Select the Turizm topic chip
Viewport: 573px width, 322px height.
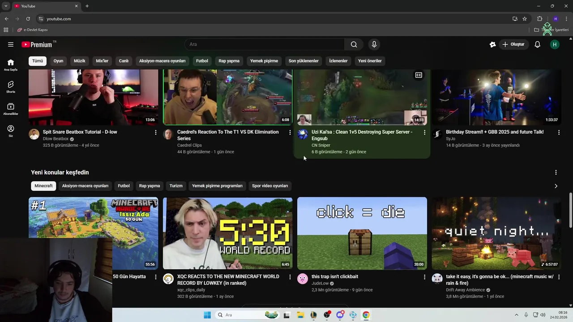[x=176, y=186]
